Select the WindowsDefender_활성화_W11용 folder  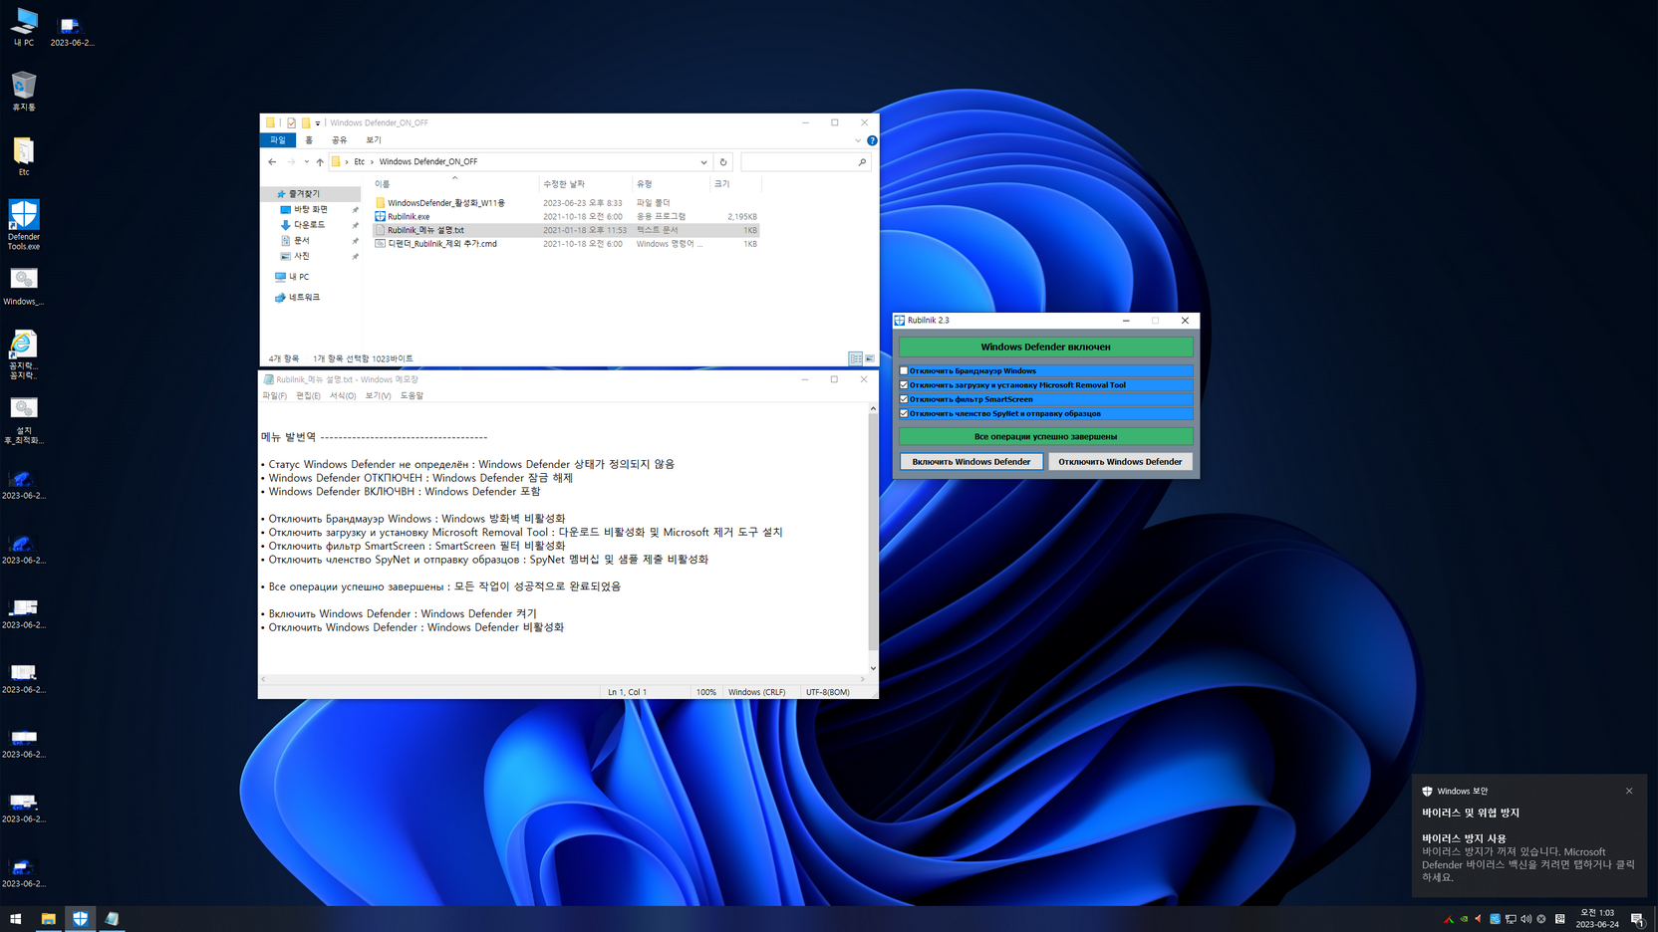[445, 203]
